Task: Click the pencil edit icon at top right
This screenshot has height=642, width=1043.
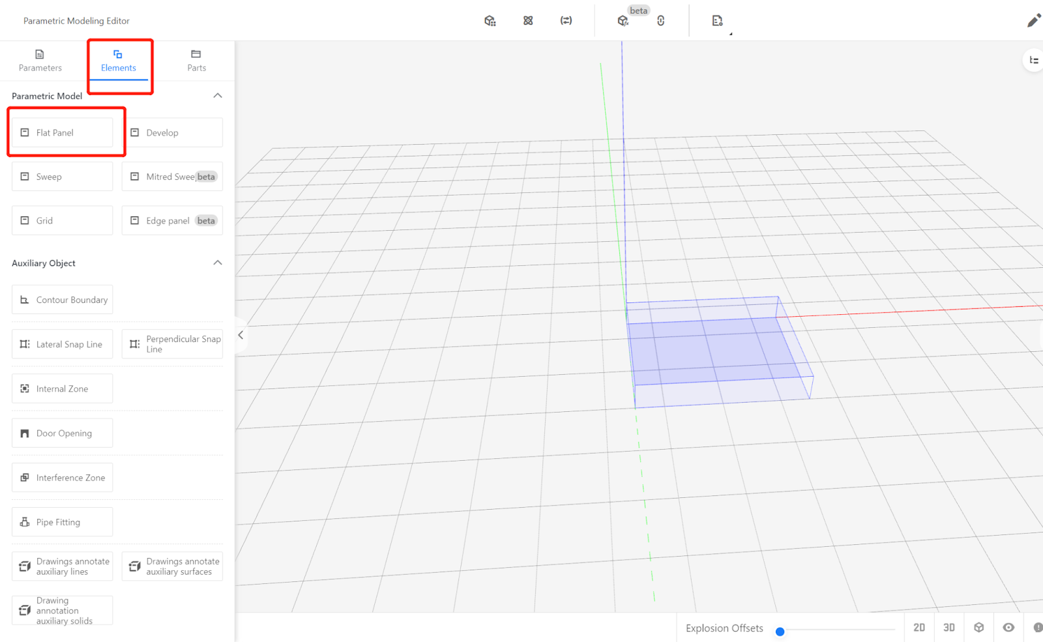Action: point(1033,21)
